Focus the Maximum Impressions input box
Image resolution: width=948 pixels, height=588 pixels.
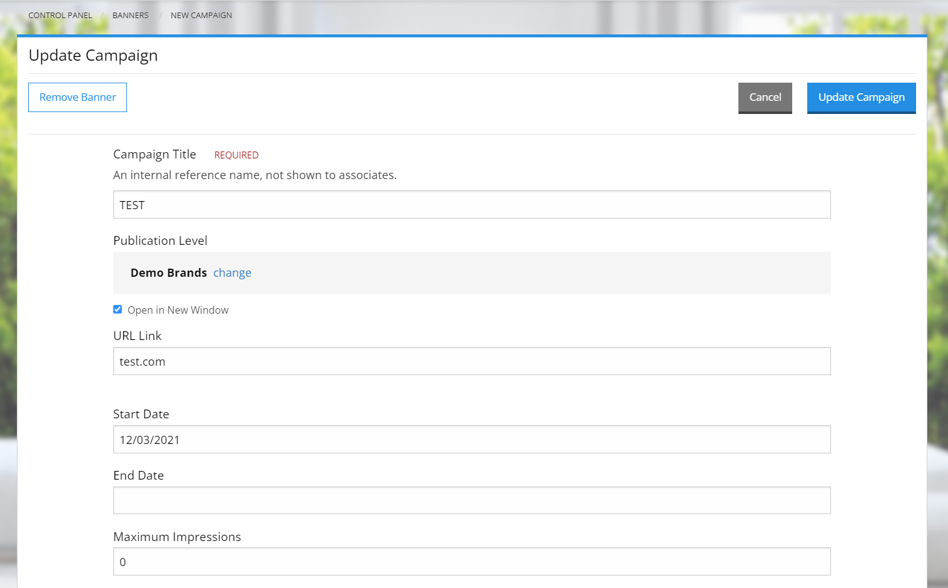point(471,562)
